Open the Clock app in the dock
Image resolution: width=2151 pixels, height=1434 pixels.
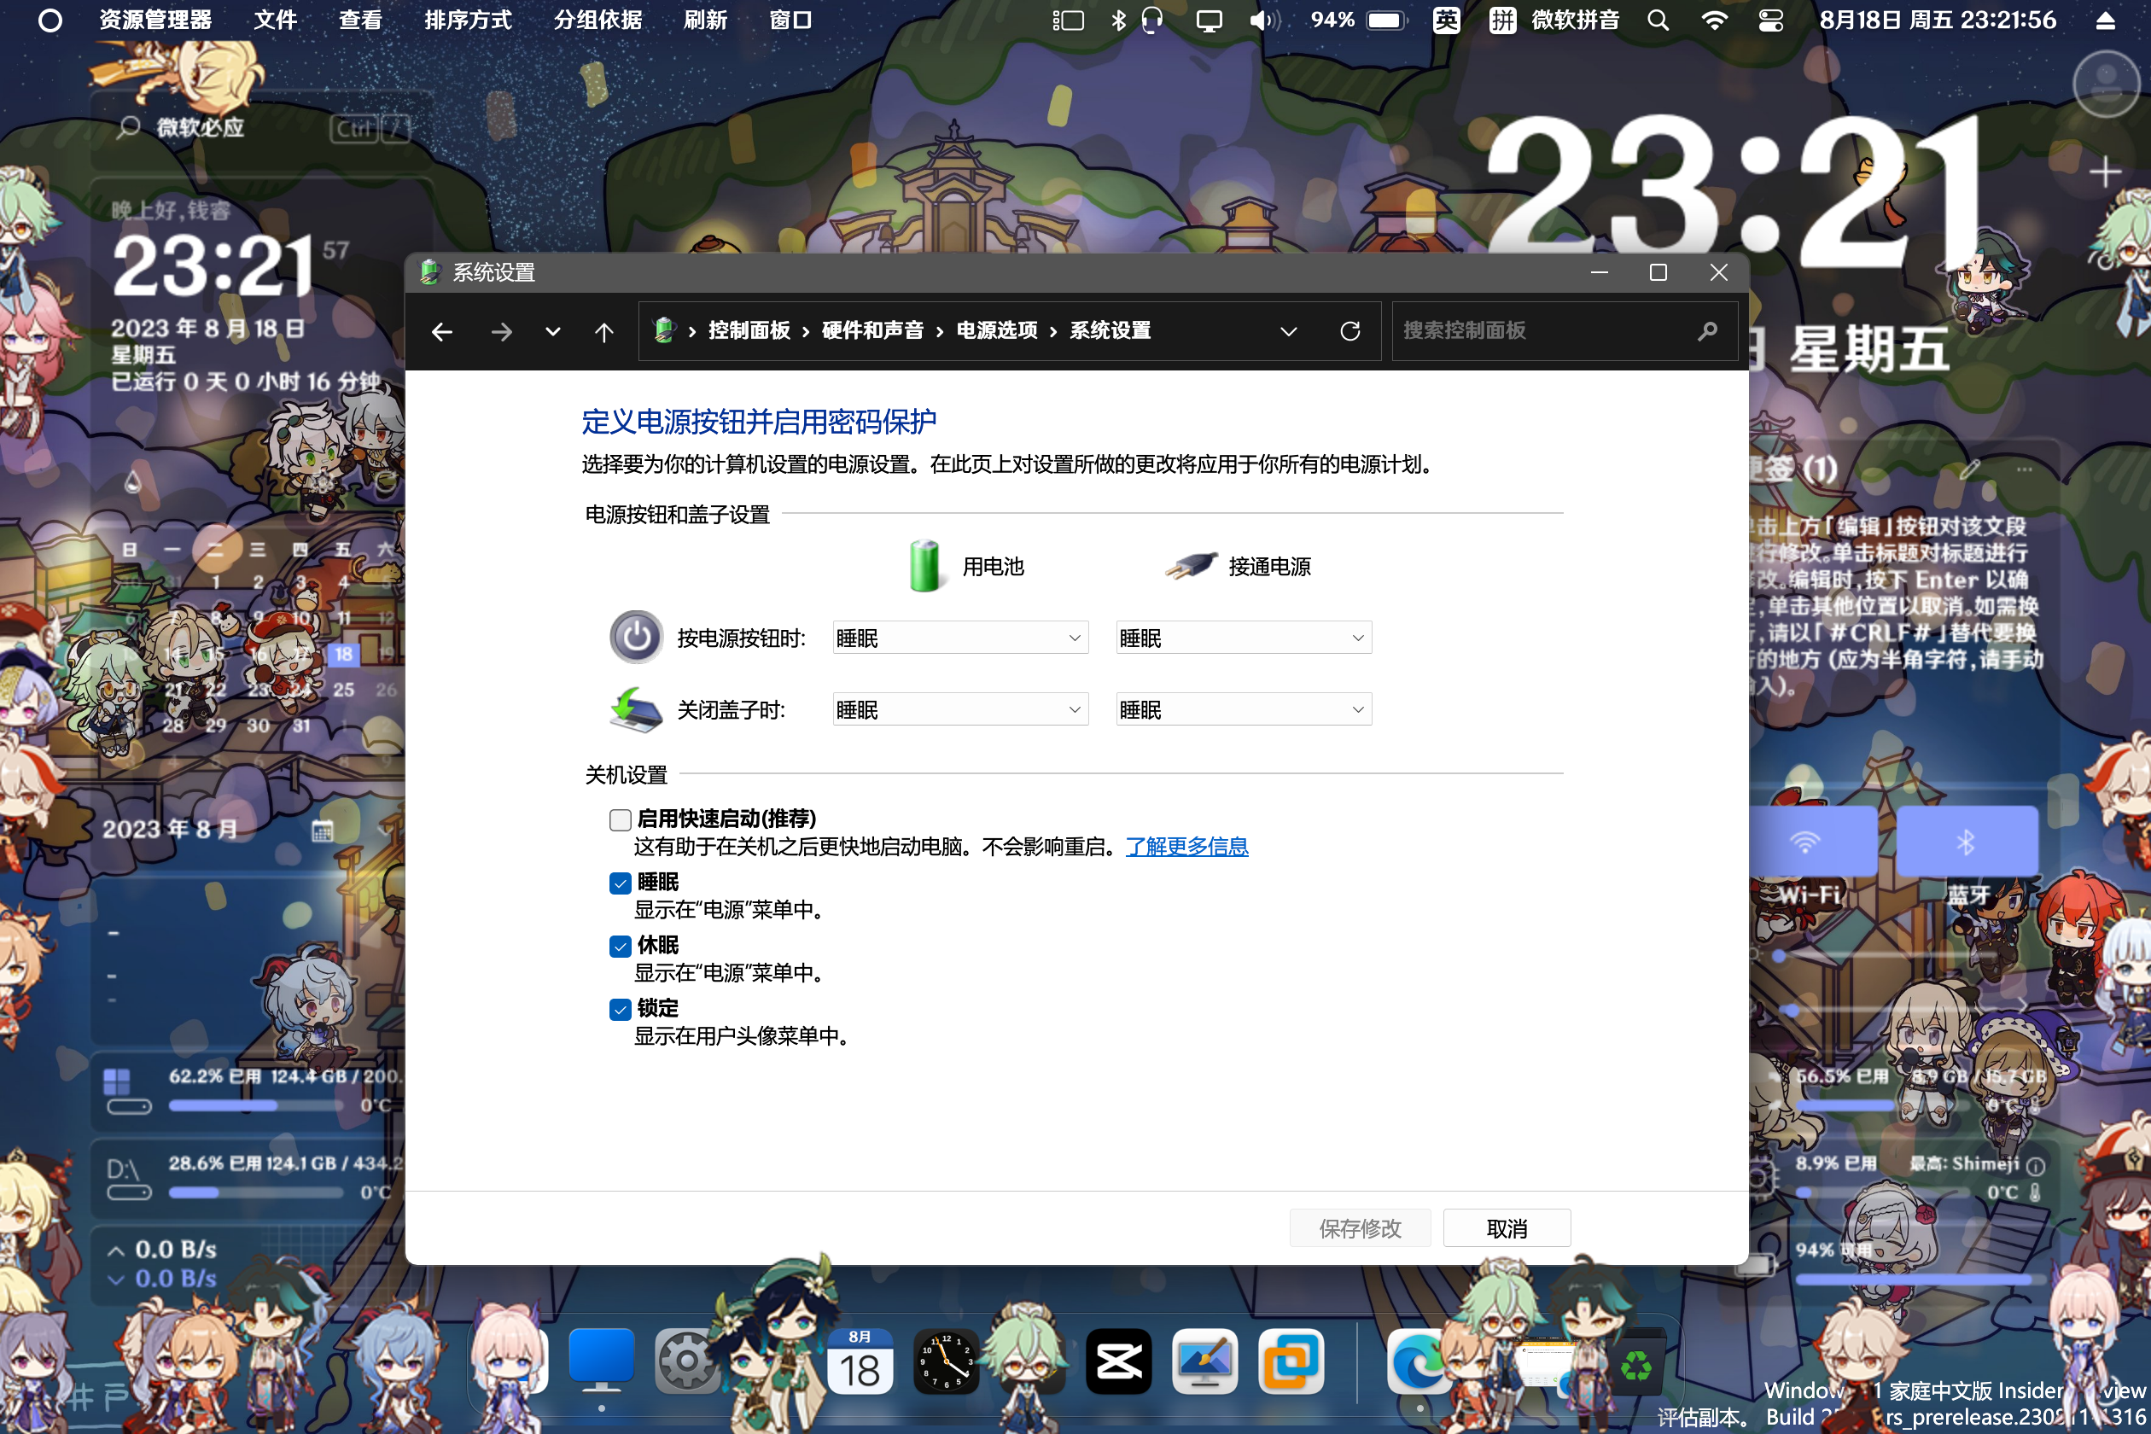[946, 1361]
